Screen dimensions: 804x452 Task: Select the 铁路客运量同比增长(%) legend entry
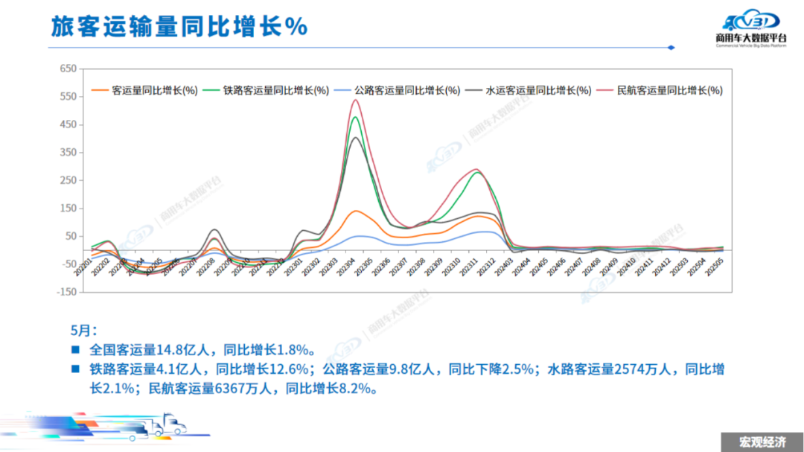[266, 90]
